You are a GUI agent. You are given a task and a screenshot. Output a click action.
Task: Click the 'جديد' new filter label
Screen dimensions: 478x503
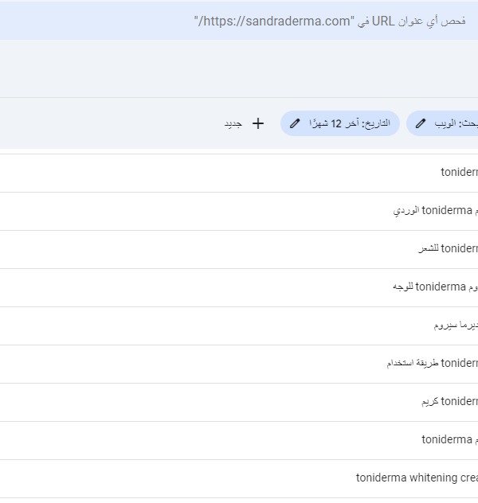(233, 124)
